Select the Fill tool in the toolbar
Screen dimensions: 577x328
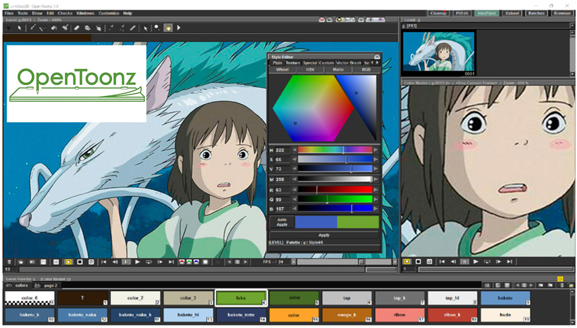coord(54,28)
